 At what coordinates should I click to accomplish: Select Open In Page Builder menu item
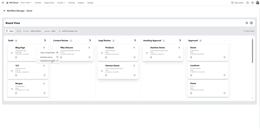48,53
